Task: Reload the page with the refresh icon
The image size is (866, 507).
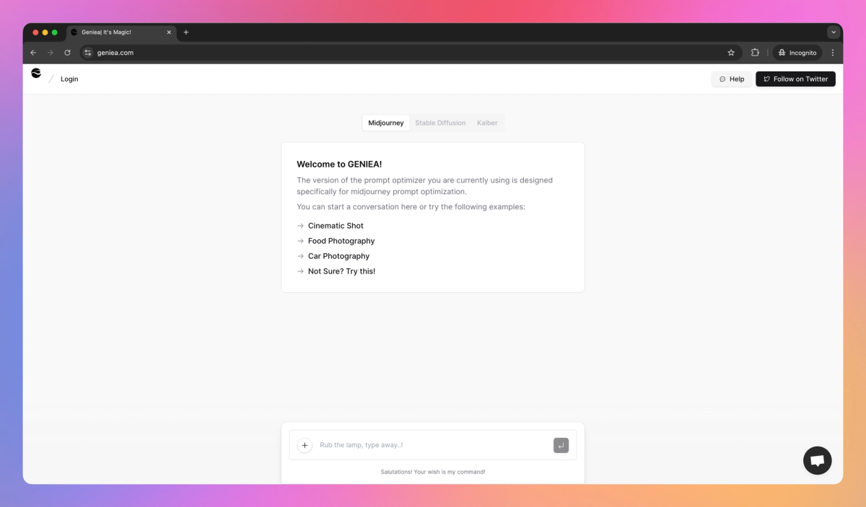Action: pos(67,52)
